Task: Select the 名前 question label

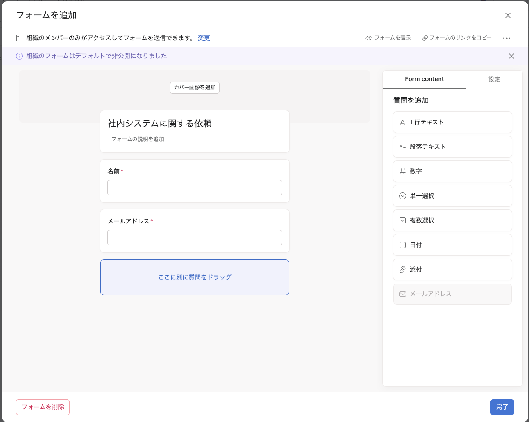Action: (114, 171)
